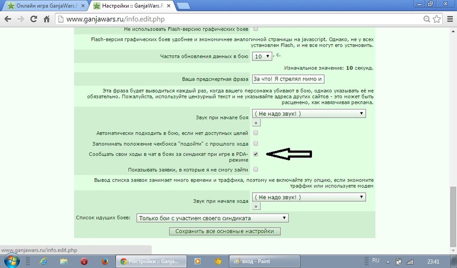Image resolution: width=457 pixels, height=268 pixels.
Task: Open a new browser tab
Action: pos(183,6)
